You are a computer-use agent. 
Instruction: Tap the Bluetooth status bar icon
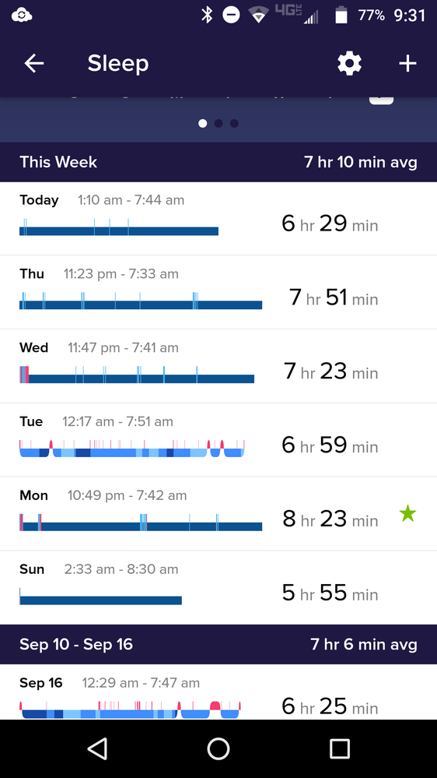207,16
